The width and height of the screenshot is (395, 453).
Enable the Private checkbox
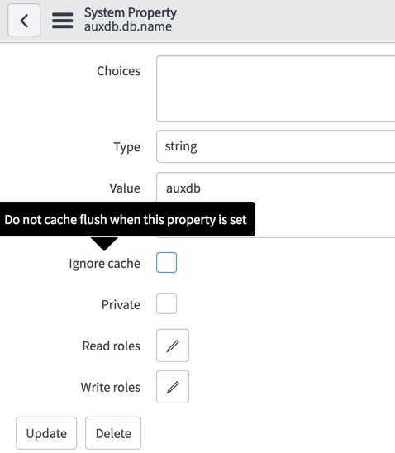pos(167,304)
